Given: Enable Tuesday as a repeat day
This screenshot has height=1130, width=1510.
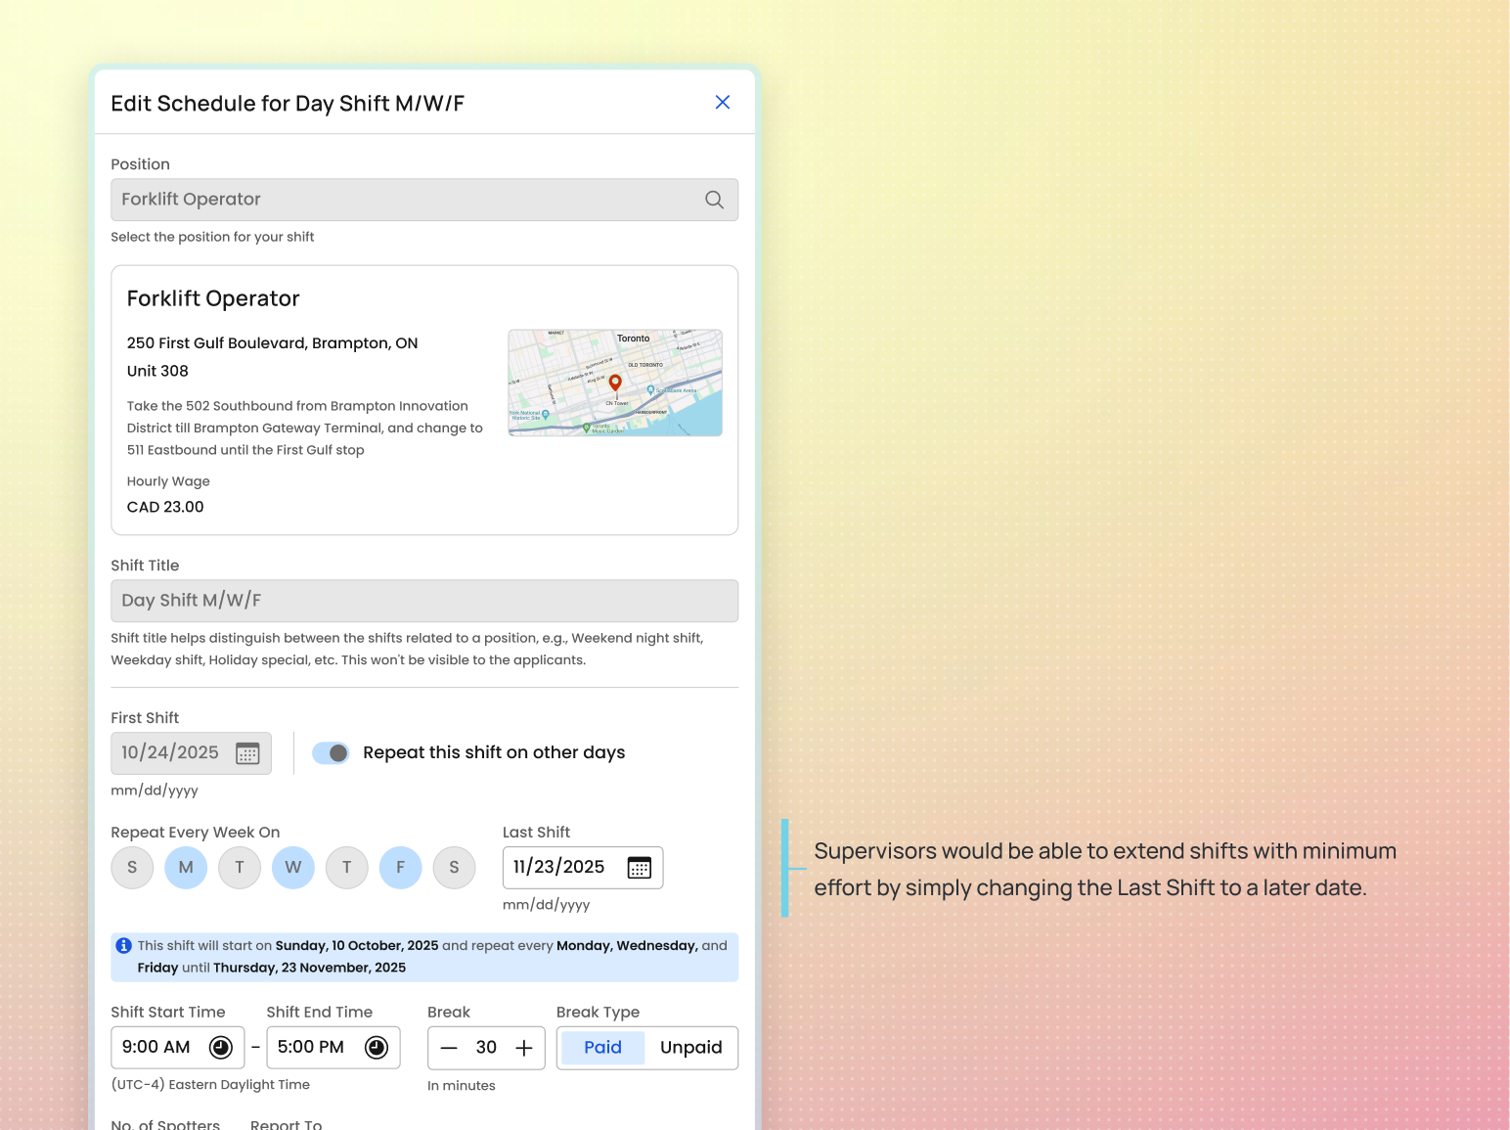Looking at the screenshot, I should 240,867.
